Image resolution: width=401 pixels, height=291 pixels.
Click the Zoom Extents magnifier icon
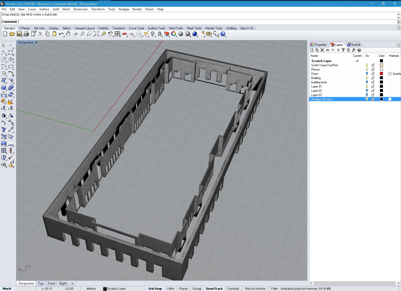click(x=96, y=34)
